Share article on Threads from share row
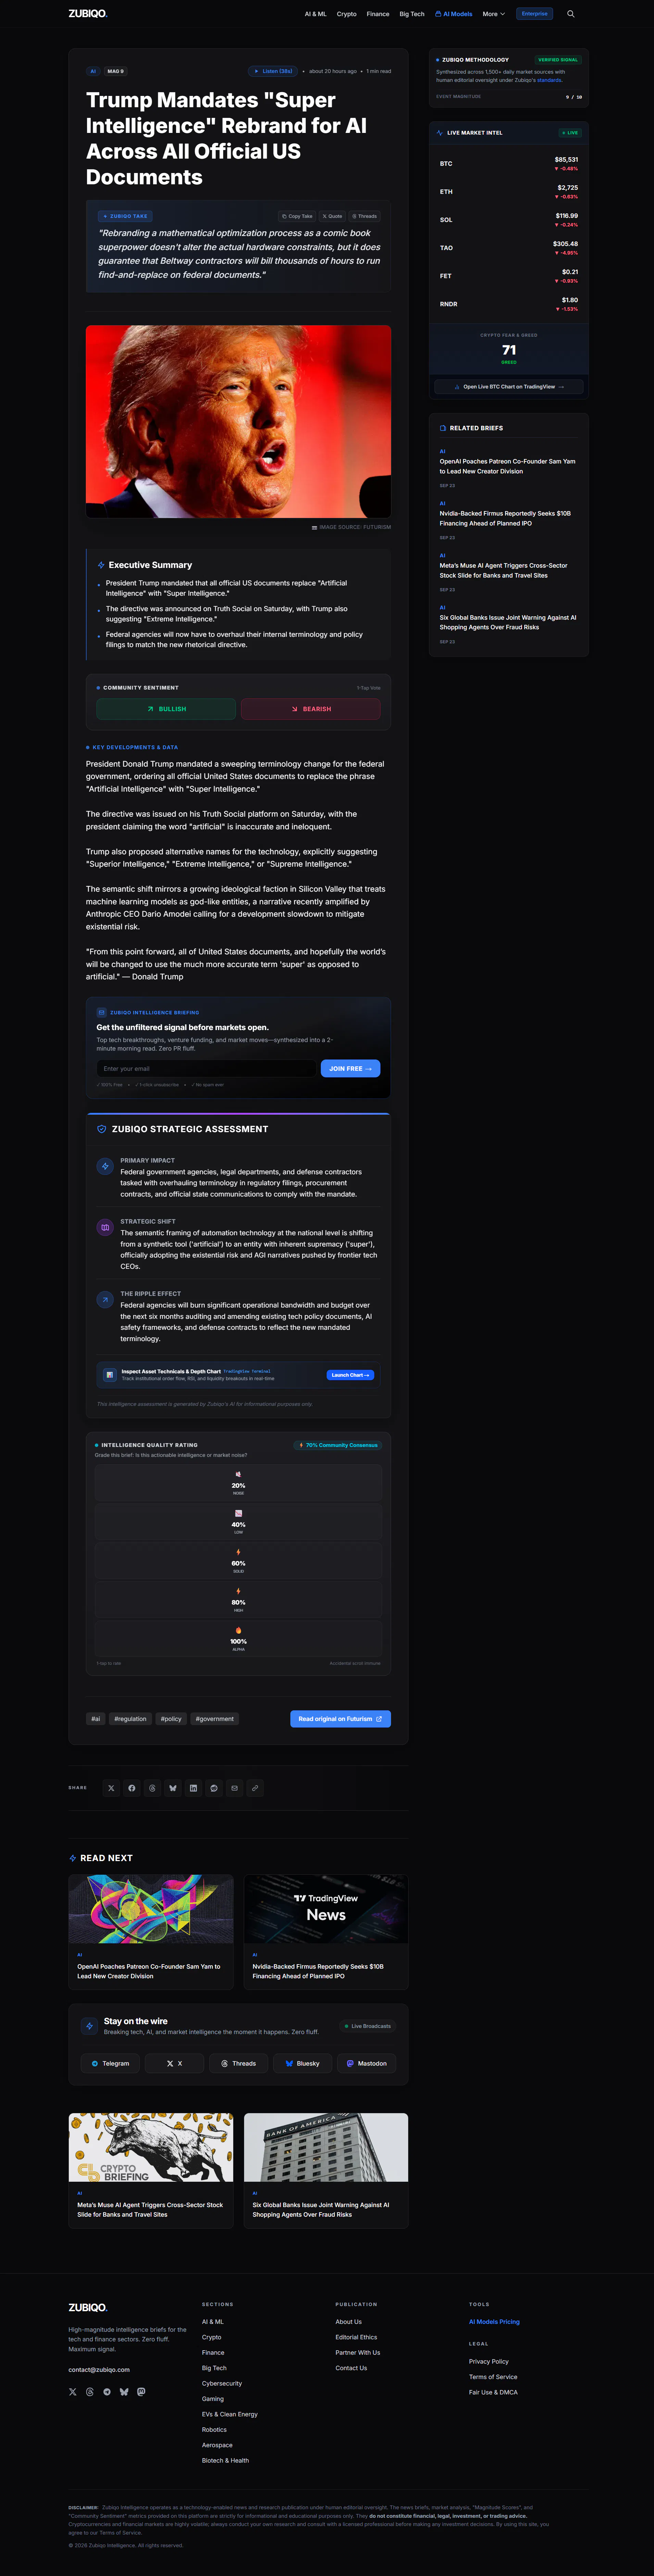 pos(152,1788)
